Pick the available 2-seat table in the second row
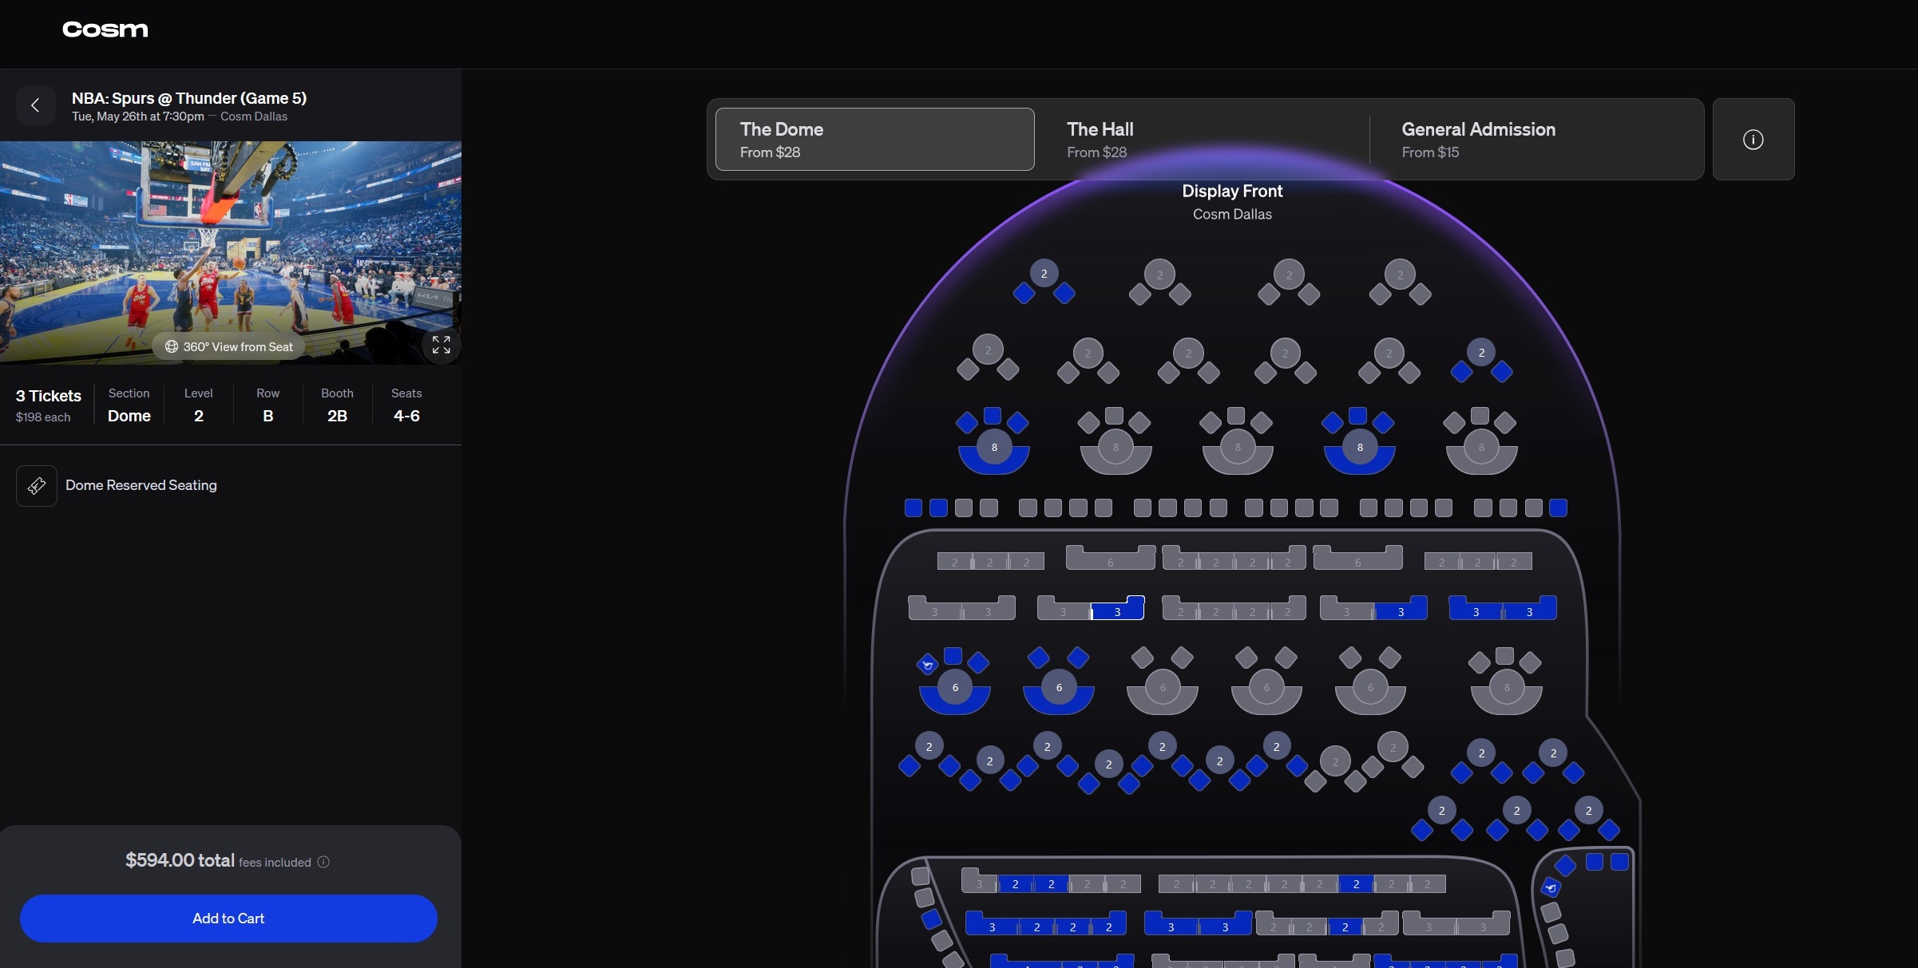This screenshot has height=968, width=1918. (1481, 353)
